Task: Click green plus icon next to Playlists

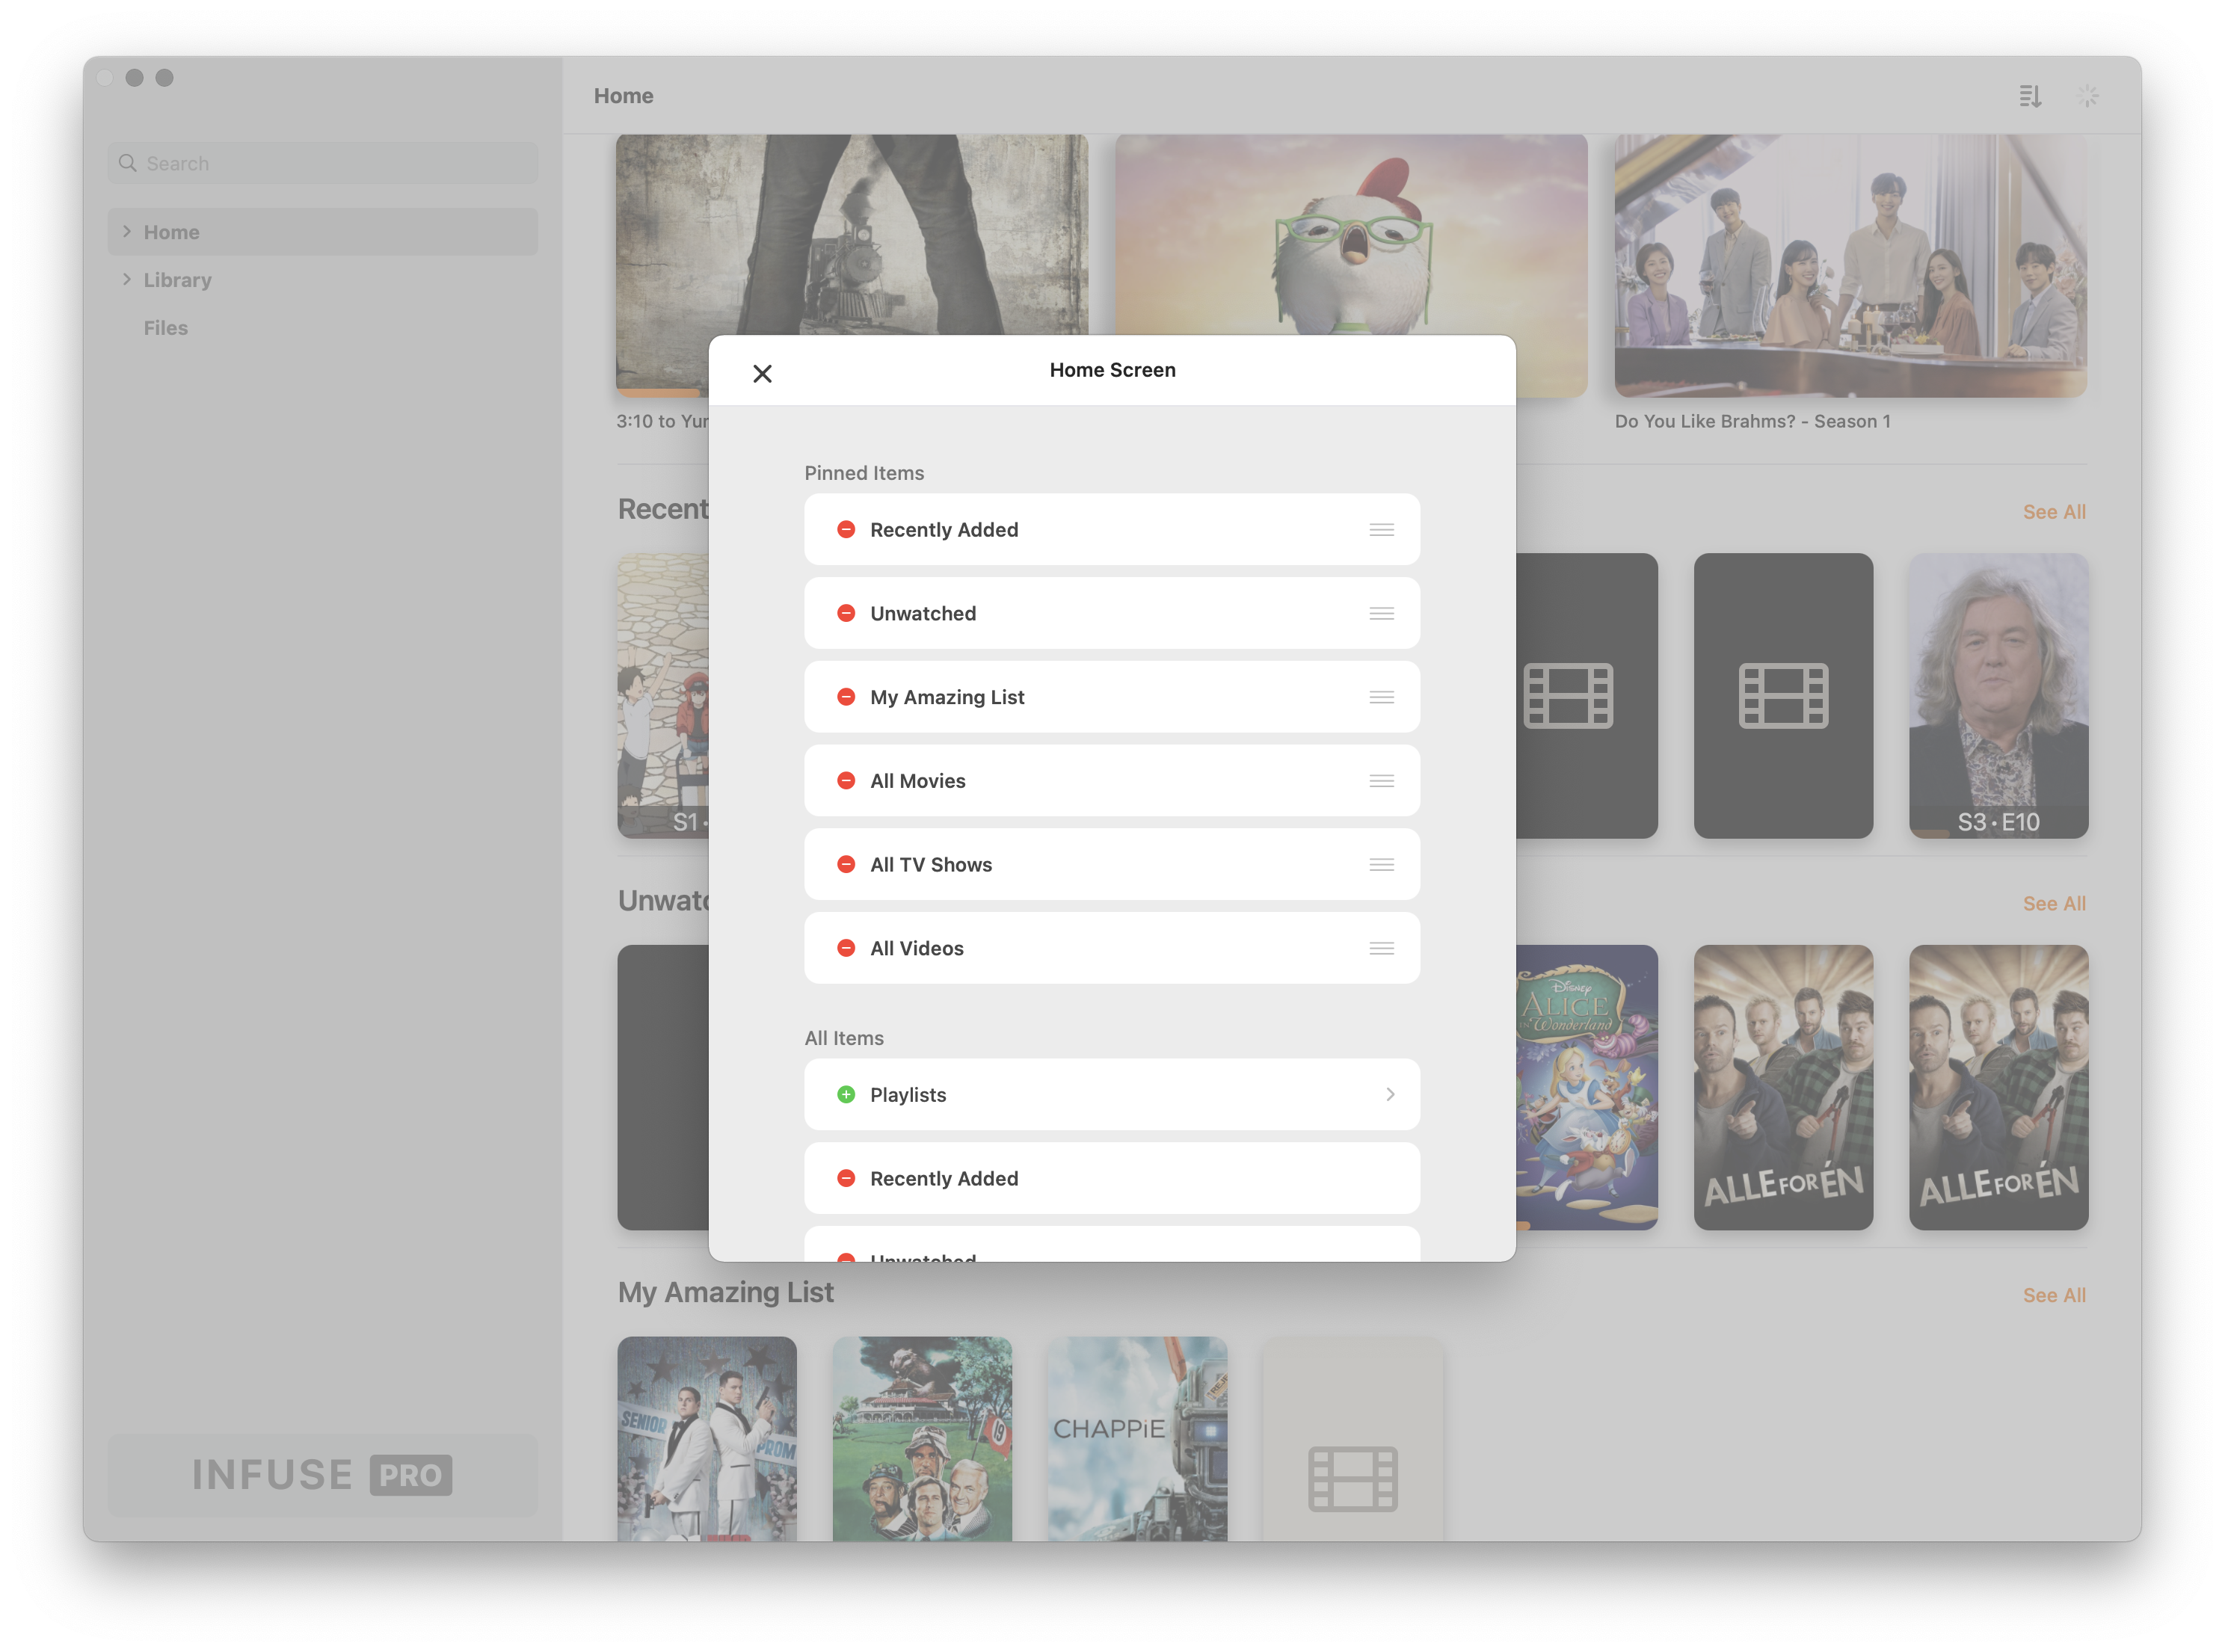Action: [846, 1094]
